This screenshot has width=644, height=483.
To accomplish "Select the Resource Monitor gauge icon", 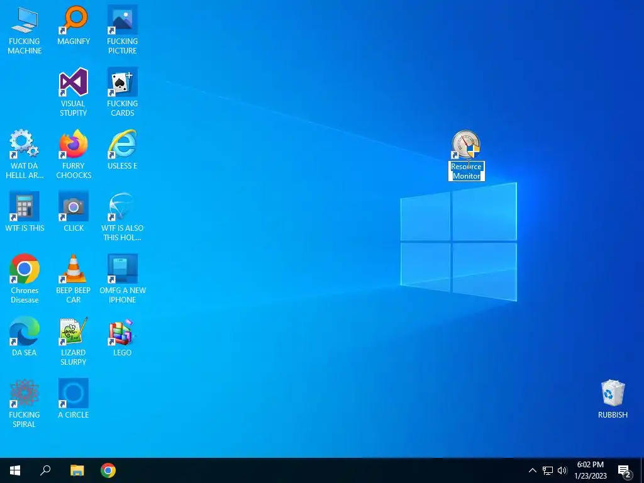I will (x=466, y=144).
